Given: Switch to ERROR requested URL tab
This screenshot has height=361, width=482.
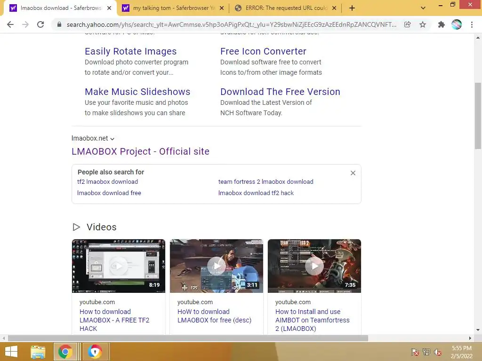Looking at the screenshot, I should pos(286,8).
